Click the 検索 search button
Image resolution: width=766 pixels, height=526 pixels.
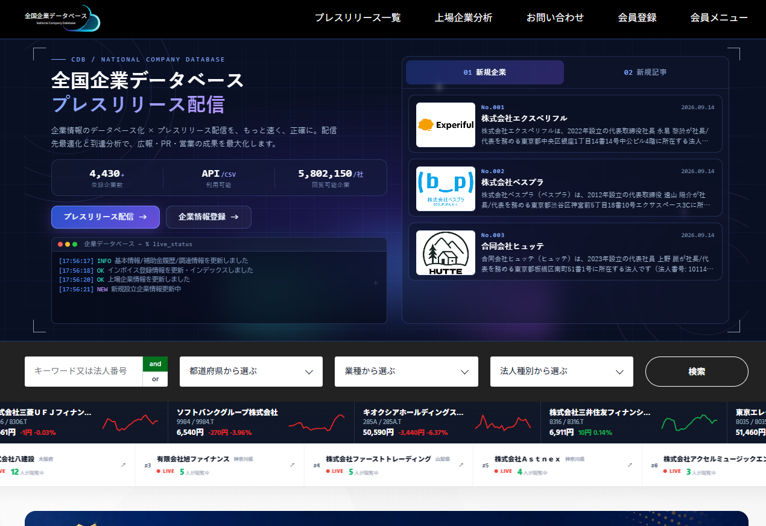(x=697, y=372)
